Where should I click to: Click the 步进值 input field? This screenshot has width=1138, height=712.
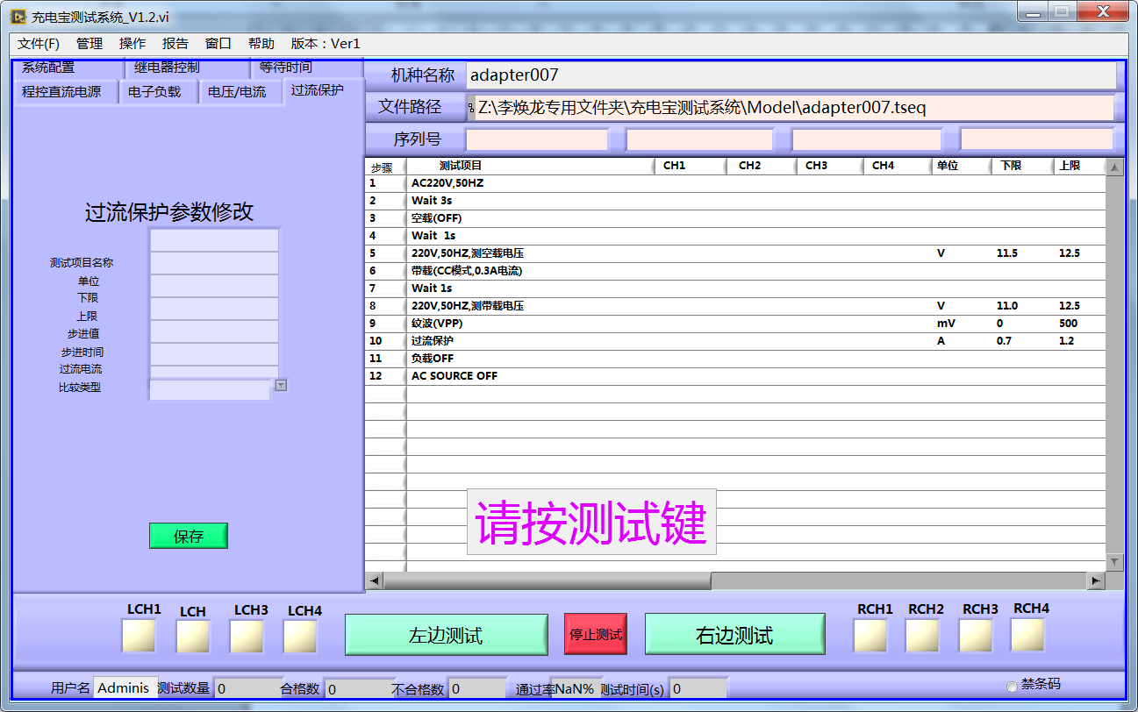[214, 331]
